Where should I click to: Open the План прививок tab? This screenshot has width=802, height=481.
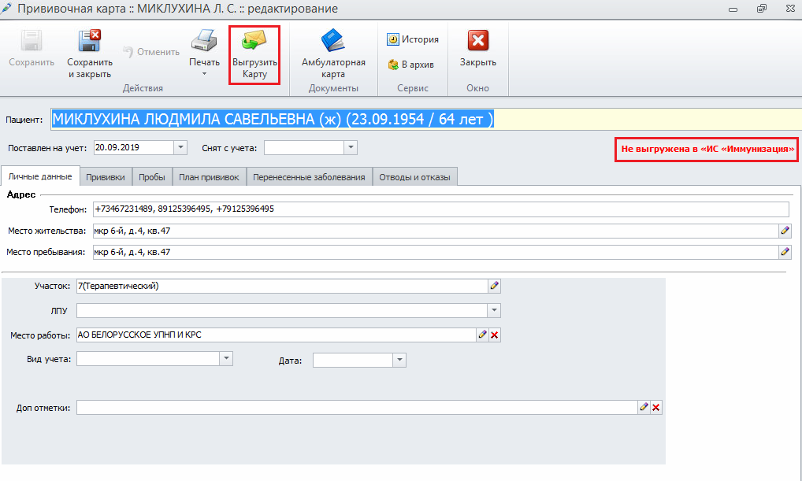209,177
